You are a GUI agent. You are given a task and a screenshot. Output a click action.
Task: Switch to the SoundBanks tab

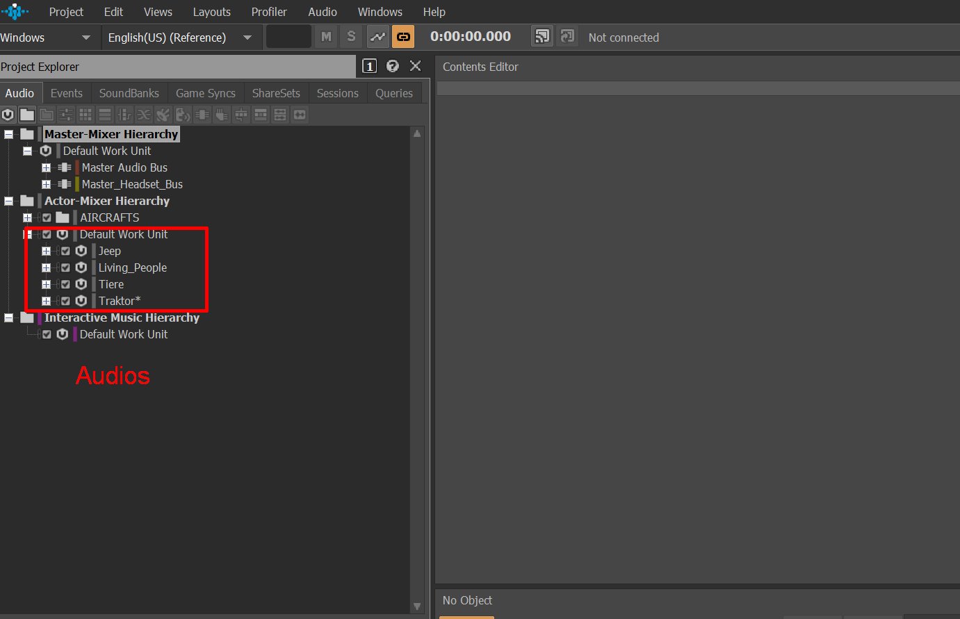tap(129, 93)
